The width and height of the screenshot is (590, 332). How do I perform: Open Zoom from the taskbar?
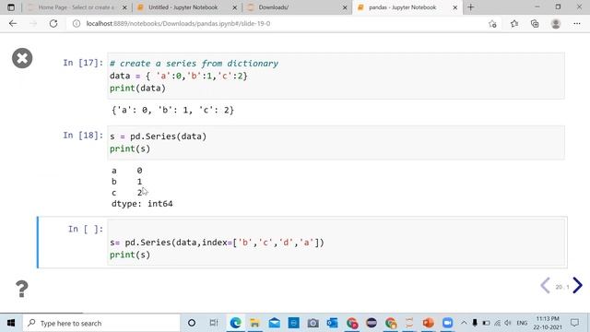tap(447, 323)
